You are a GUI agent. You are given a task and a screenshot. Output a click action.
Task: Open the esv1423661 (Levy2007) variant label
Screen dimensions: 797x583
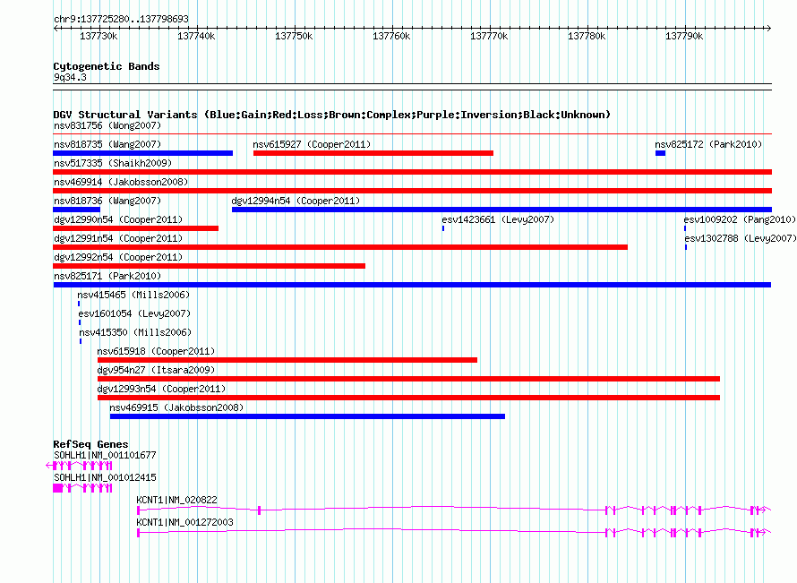498,219
